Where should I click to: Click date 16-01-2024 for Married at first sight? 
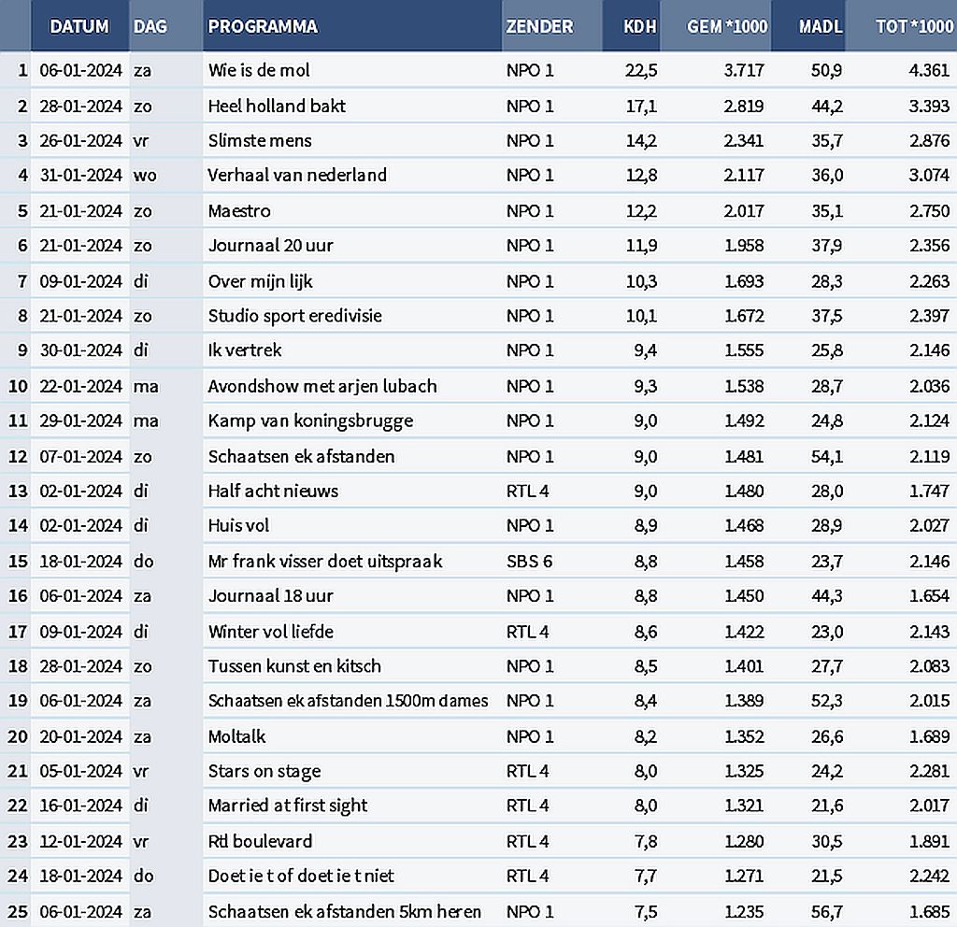(x=80, y=806)
